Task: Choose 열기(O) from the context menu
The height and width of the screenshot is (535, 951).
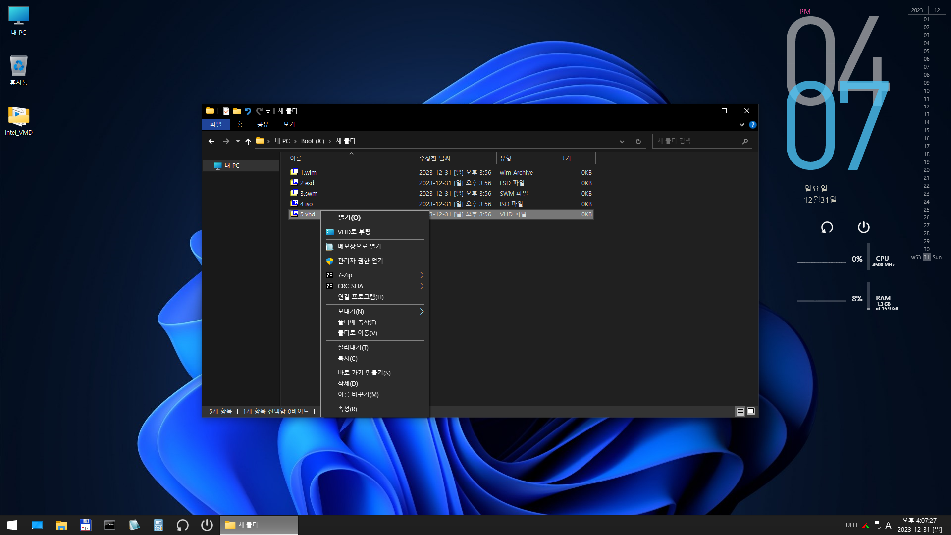Action: tap(375, 218)
